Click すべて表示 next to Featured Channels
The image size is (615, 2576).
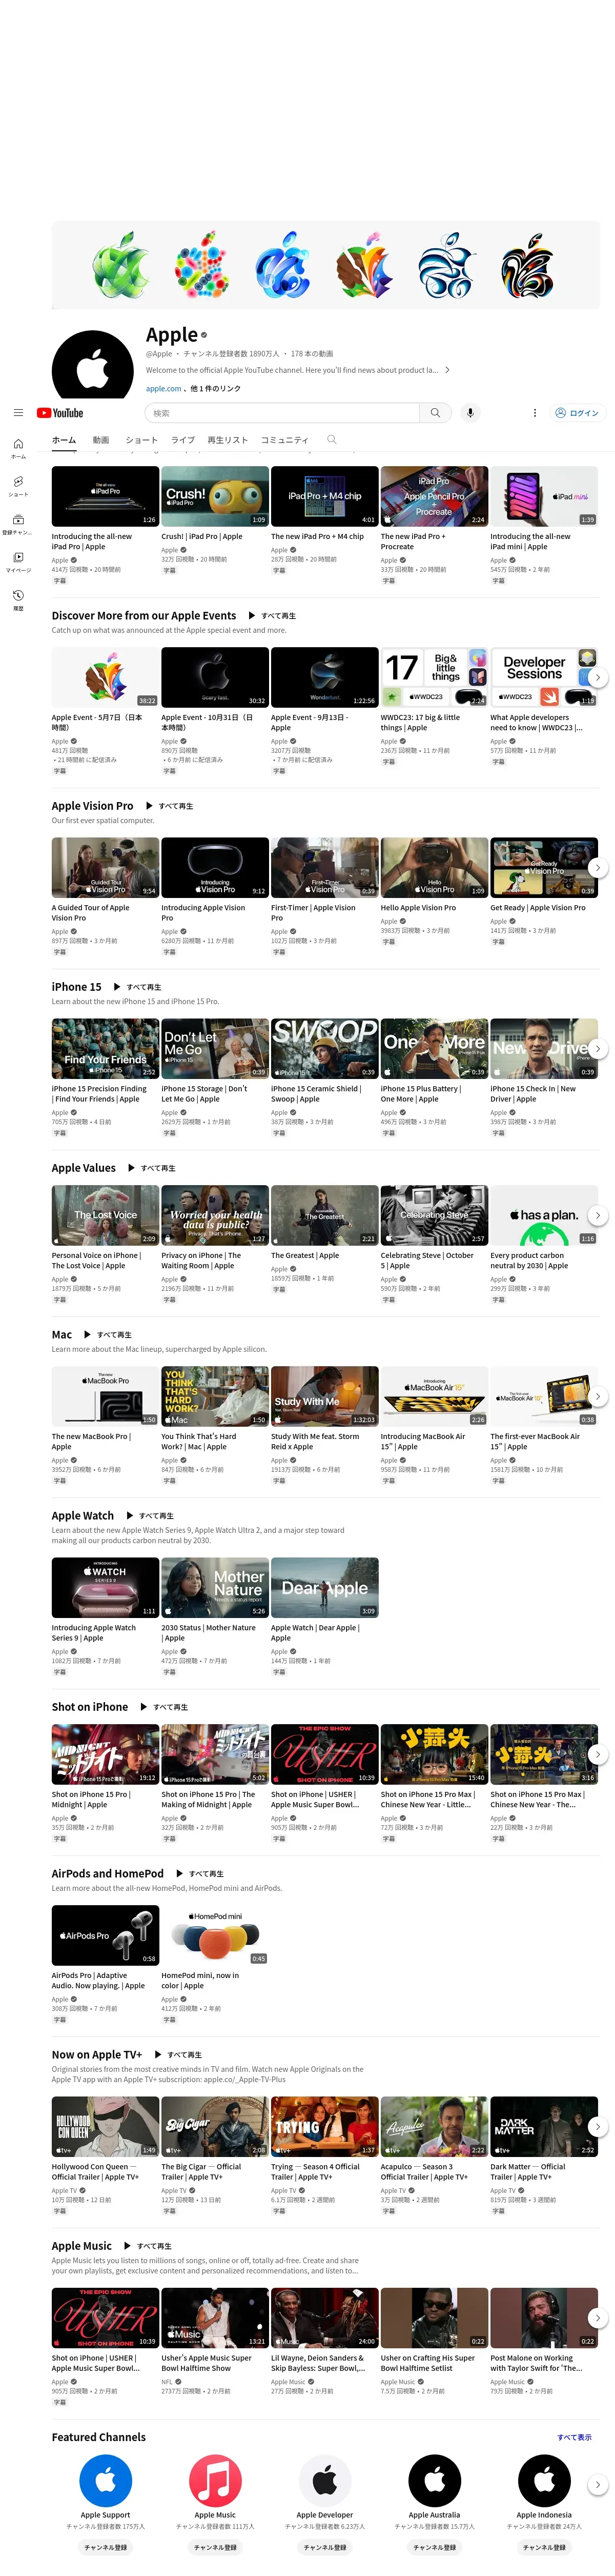pyautogui.click(x=574, y=2437)
